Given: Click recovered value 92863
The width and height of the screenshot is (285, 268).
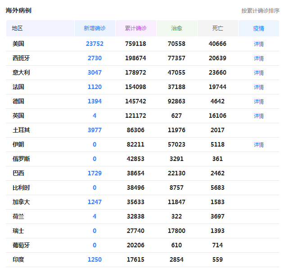Looking at the screenshot, I should click(x=176, y=101).
